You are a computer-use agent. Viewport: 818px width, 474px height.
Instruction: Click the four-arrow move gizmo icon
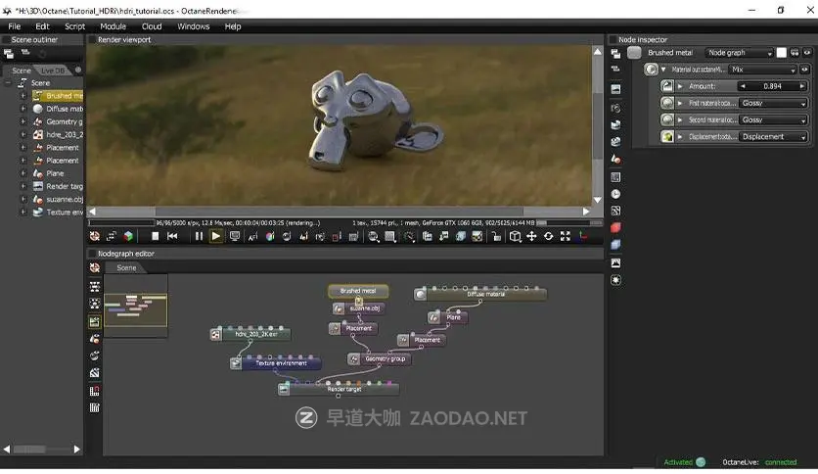point(531,236)
